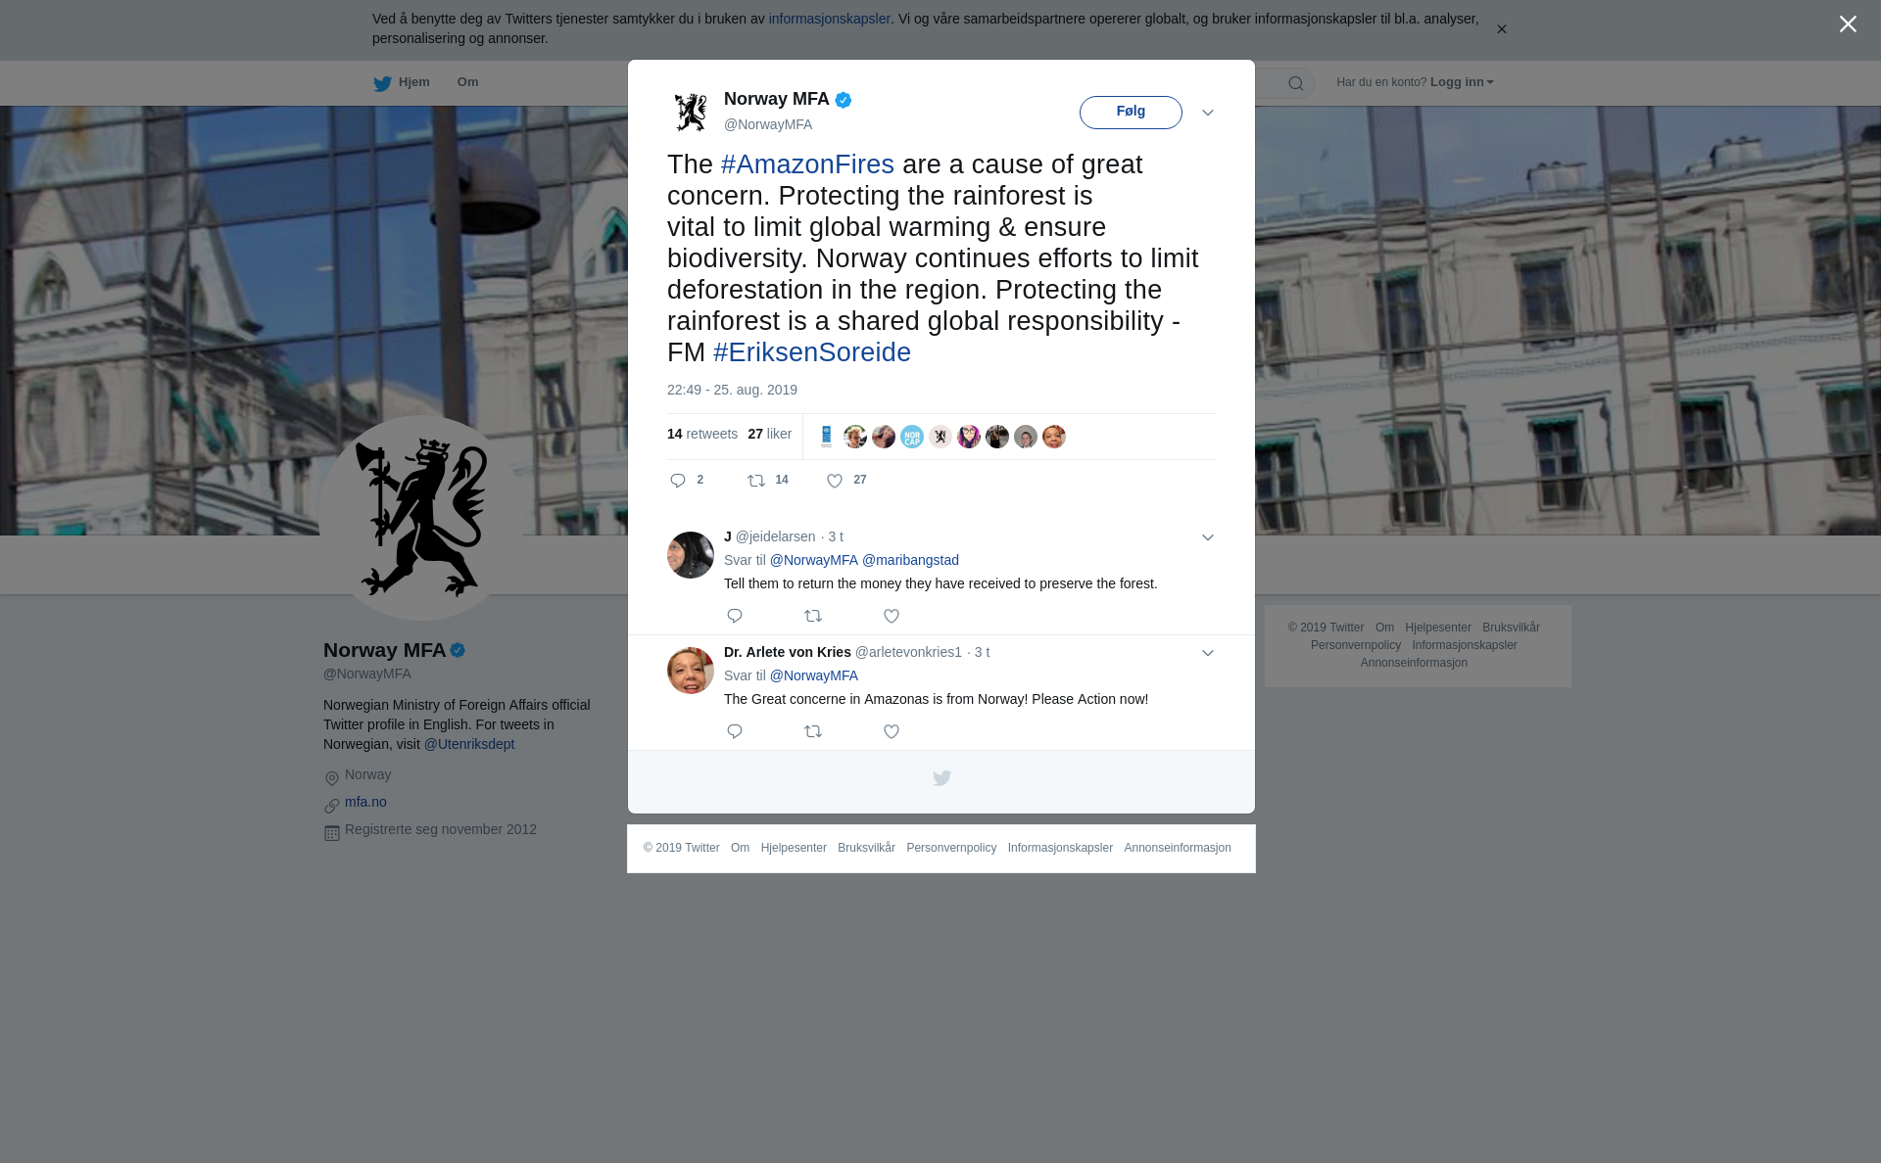The height and width of the screenshot is (1163, 1881).
Task: Open the Om menu item
Action: (x=467, y=82)
